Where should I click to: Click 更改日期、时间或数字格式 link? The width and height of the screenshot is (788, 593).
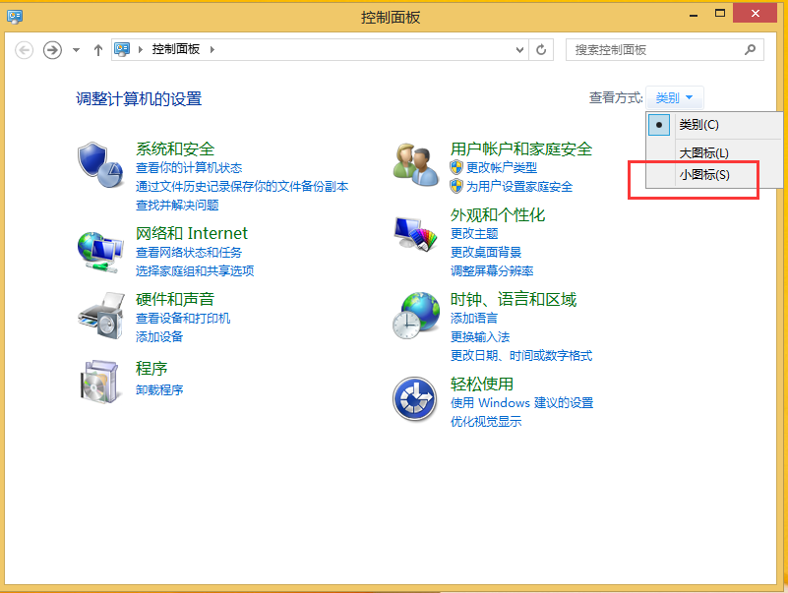(521, 355)
